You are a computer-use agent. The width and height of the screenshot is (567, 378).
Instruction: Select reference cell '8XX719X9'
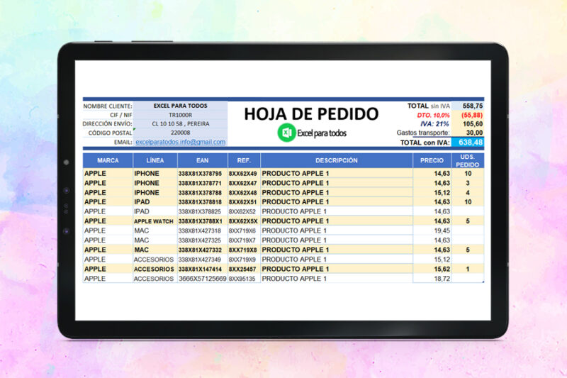tap(244, 260)
